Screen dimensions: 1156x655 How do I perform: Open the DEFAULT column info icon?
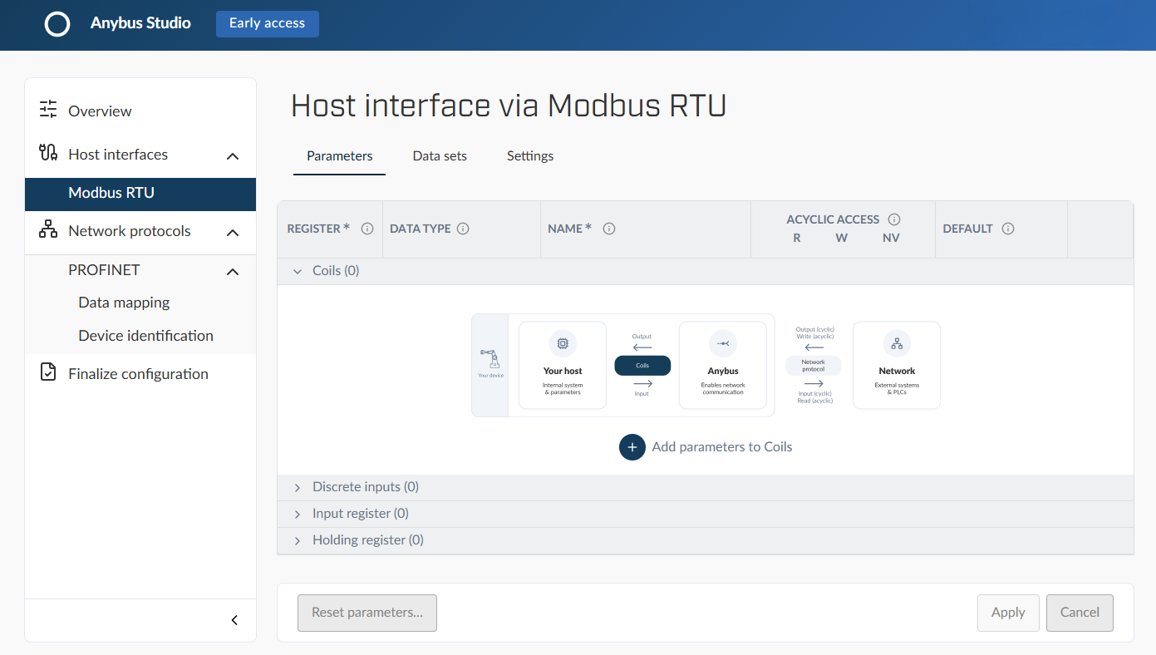(1008, 229)
